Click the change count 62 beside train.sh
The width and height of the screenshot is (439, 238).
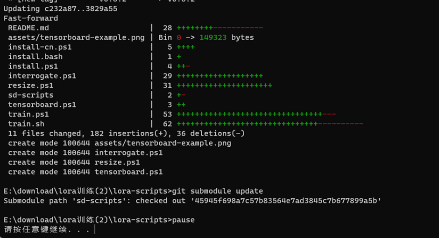pos(167,124)
